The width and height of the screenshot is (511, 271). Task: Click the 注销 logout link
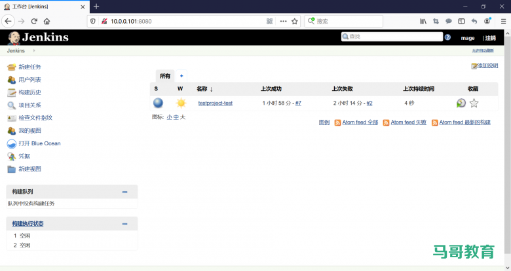tap(491, 38)
